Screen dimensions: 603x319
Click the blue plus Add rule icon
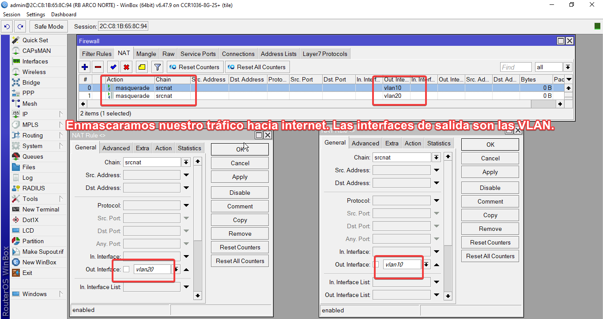pyautogui.click(x=85, y=67)
